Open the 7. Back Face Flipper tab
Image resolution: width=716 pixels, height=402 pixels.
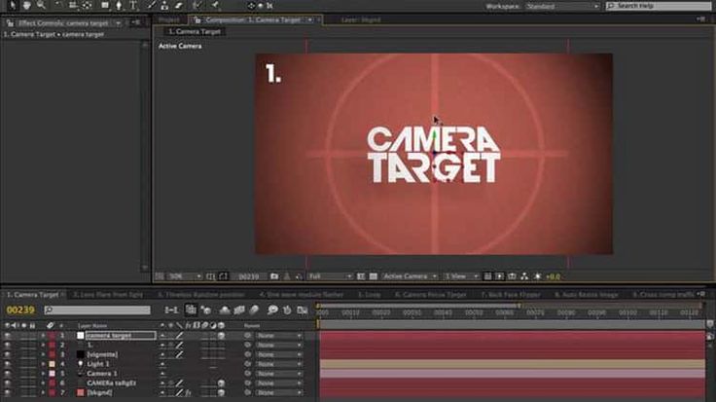point(511,295)
